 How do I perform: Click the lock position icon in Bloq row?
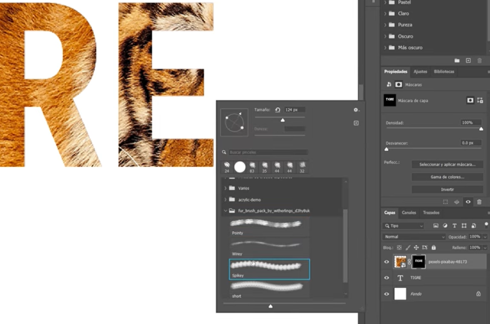416,247
